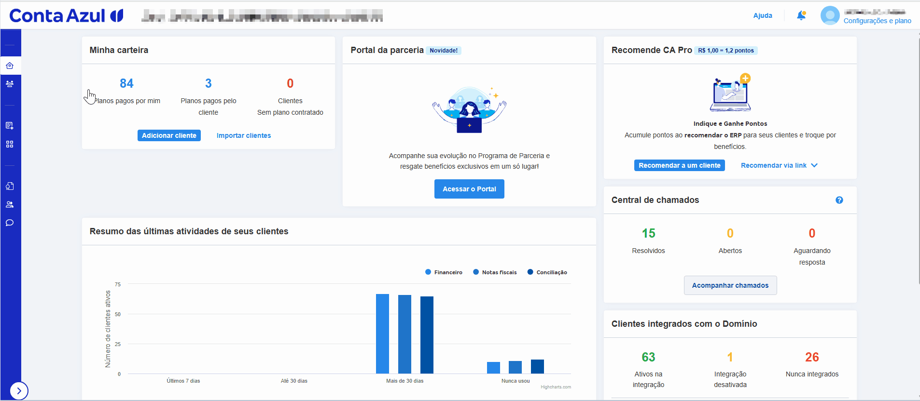Open the file document icon in sidebar

tap(10, 186)
